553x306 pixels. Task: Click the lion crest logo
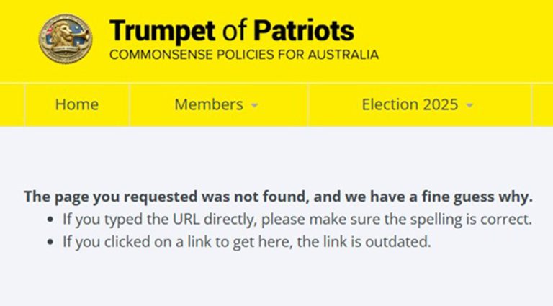65,39
